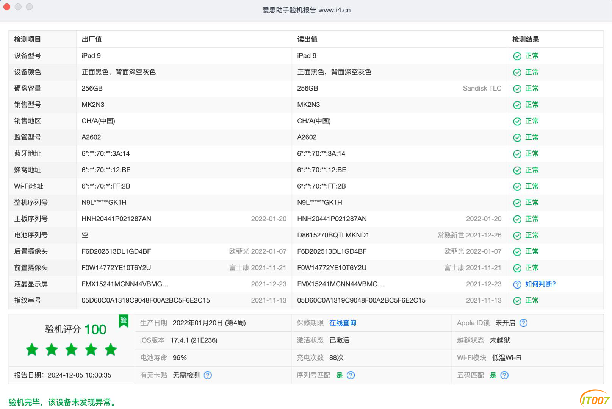
Task: Click the 激活状态 已激活 value
Action: pyautogui.click(x=340, y=340)
